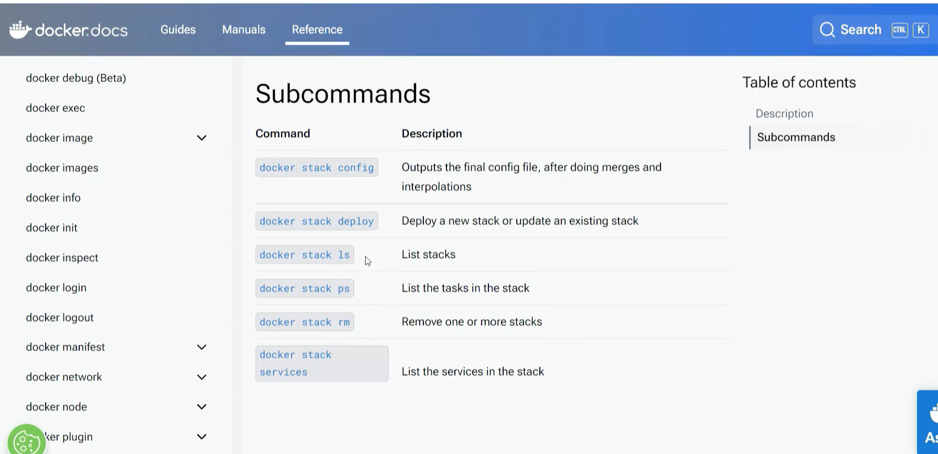Screen dimensions: 938x454
Task: Click the Subcommands page heading
Action: pos(343,94)
